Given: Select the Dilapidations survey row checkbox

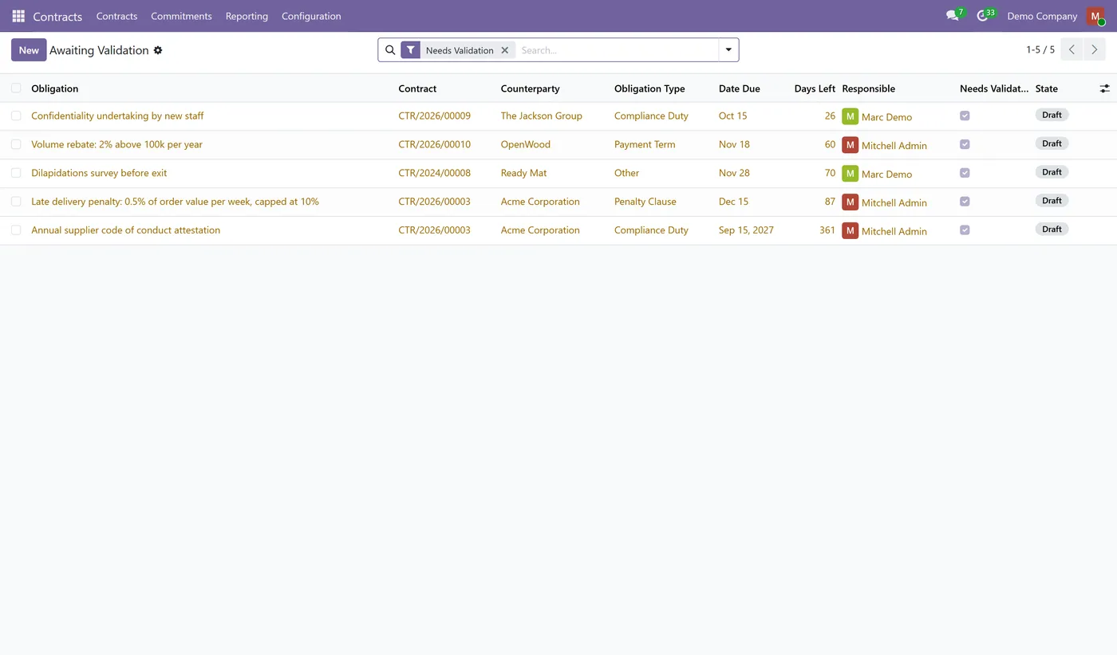Looking at the screenshot, I should coord(16,173).
